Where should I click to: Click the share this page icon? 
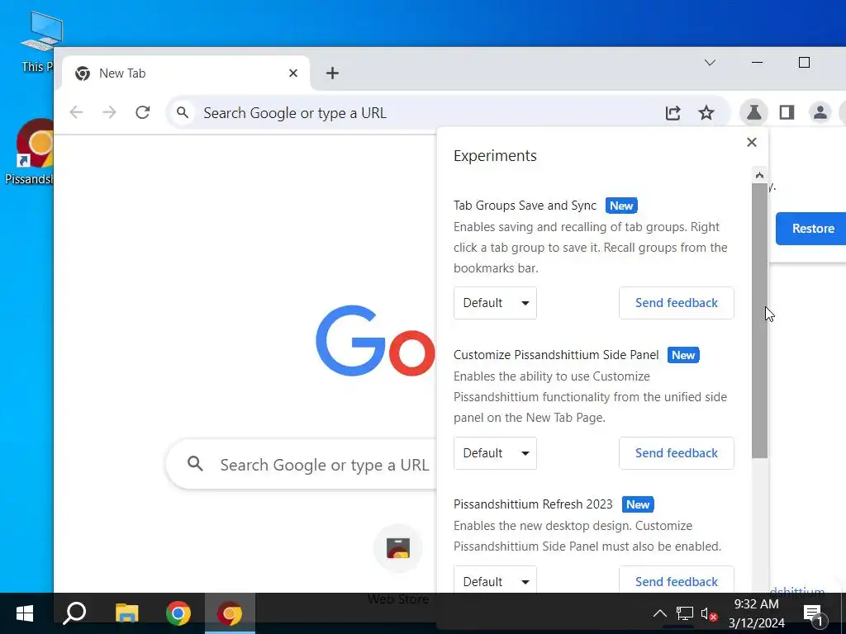coord(673,112)
